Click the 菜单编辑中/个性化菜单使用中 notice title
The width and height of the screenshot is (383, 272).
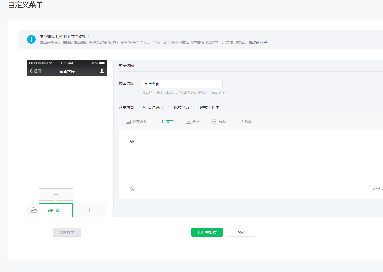[x=65, y=37]
